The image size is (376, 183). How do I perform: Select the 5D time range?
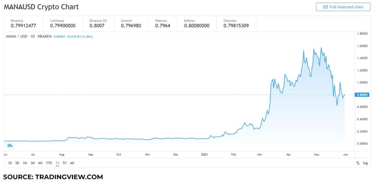click(x=17, y=163)
